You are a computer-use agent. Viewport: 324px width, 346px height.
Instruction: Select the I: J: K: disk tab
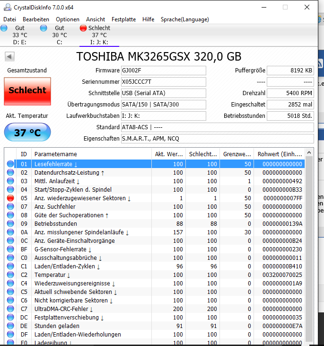(x=99, y=35)
